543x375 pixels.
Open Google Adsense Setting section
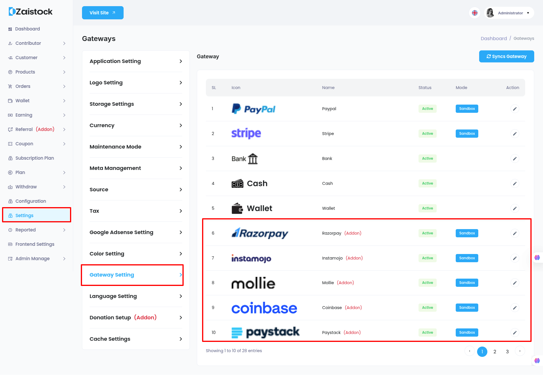point(136,232)
